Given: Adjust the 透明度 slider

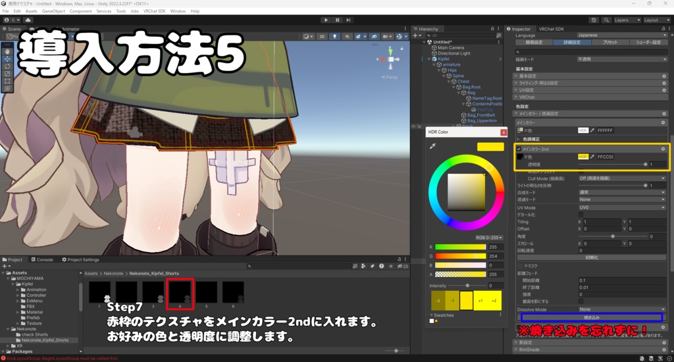Looking at the screenshot, I should click(613, 165).
